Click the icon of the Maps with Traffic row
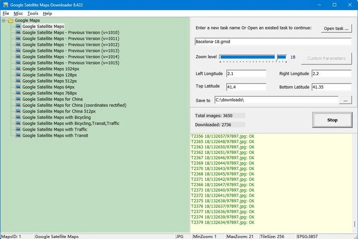The height and width of the screenshot is (239, 358). point(18,129)
